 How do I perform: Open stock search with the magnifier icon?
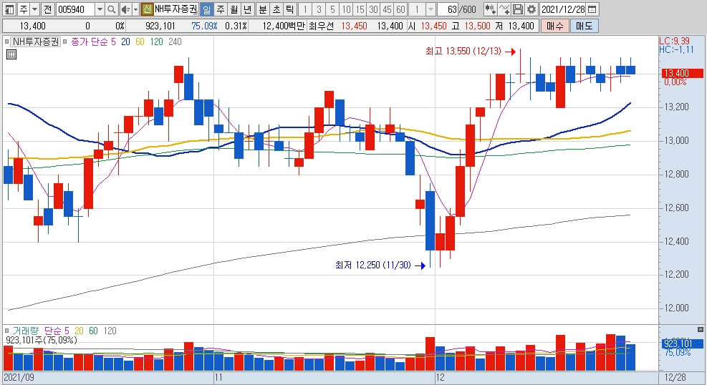tap(111, 9)
